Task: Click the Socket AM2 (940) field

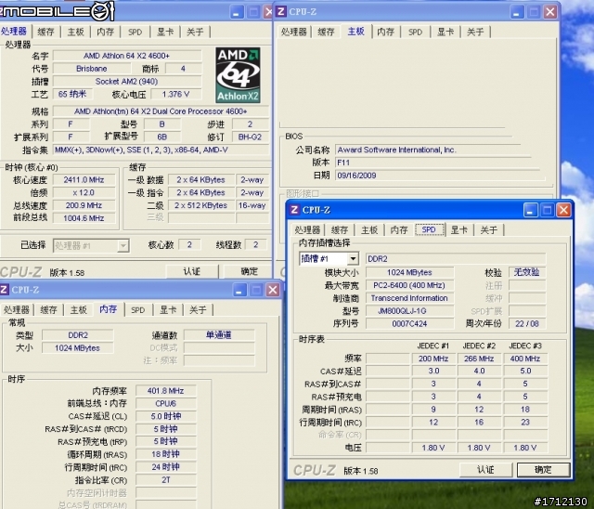Action: point(127,82)
